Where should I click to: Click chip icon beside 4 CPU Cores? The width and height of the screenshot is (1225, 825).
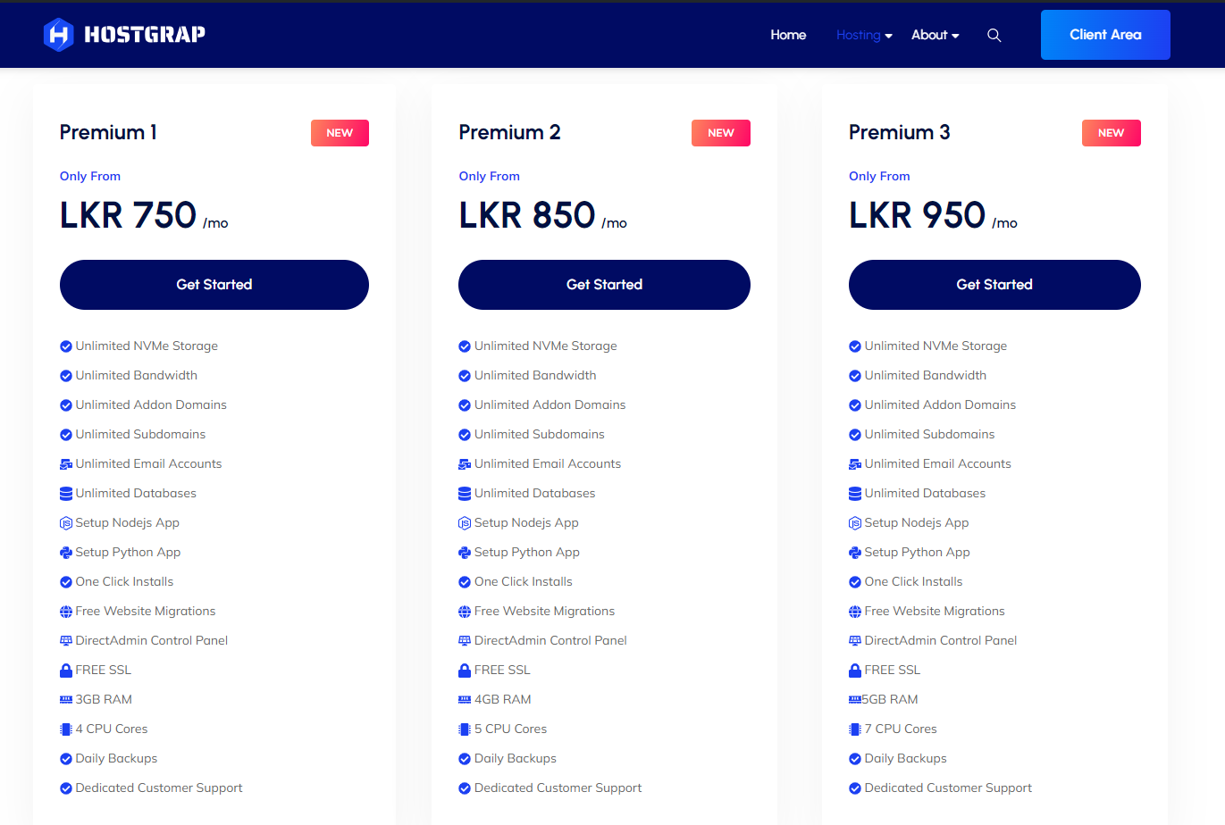(x=66, y=729)
